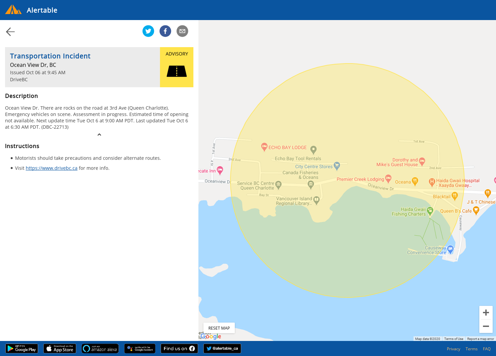The width and height of the screenshot is (496, 356).
Task: Click the Advocate Inn lodging pin
Action: pyautogui.click(x=220, y=170)
